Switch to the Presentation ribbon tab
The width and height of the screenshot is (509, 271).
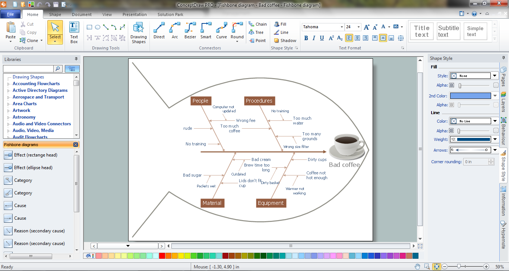[x=135, y=14]
